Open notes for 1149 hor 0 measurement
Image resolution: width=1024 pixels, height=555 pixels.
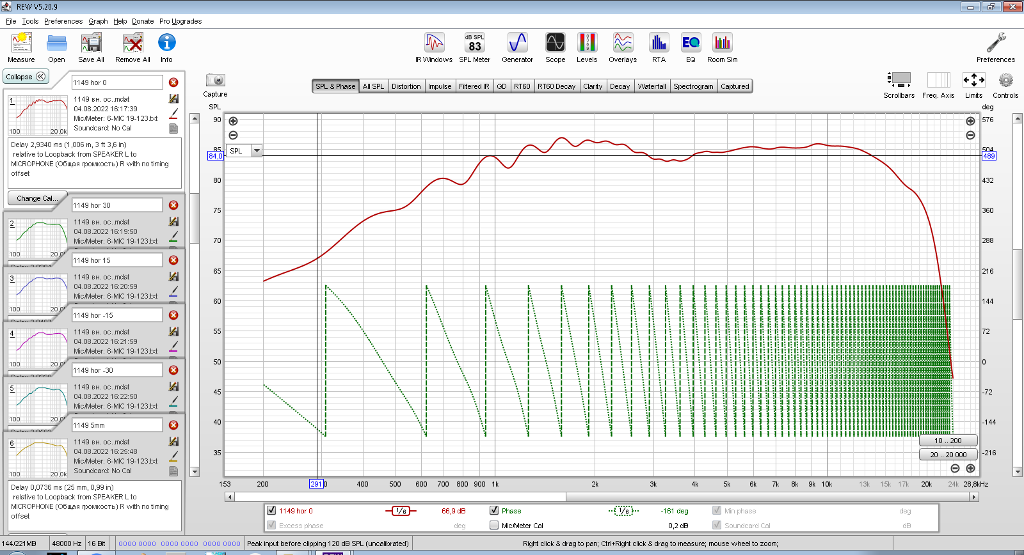[173, 129]
